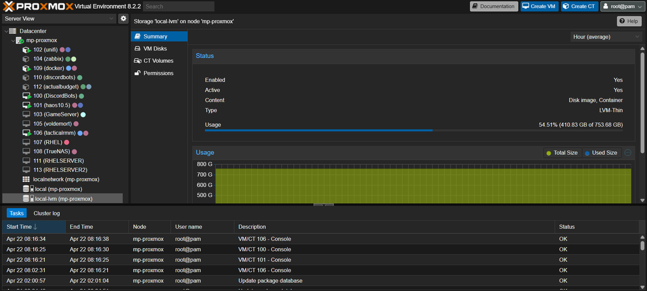Open the root@pam user menu
647x291 pixels.
[x=623, y=6]
